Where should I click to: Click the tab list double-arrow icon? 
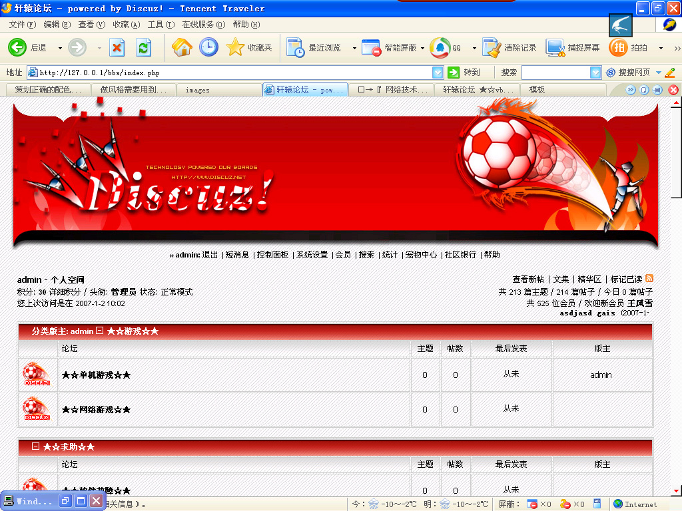631,90
